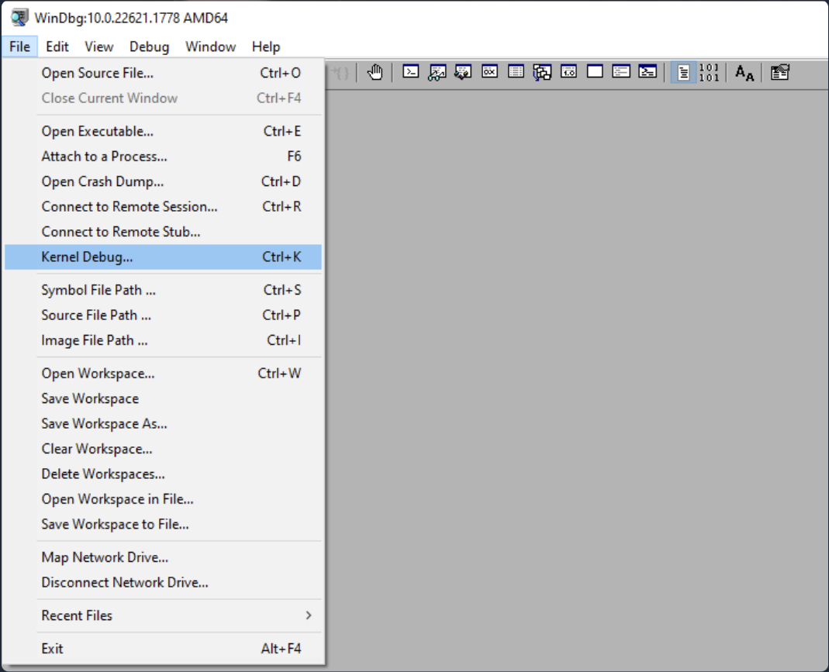Click the Font (AA) toolbar icon

click(744, 73)
